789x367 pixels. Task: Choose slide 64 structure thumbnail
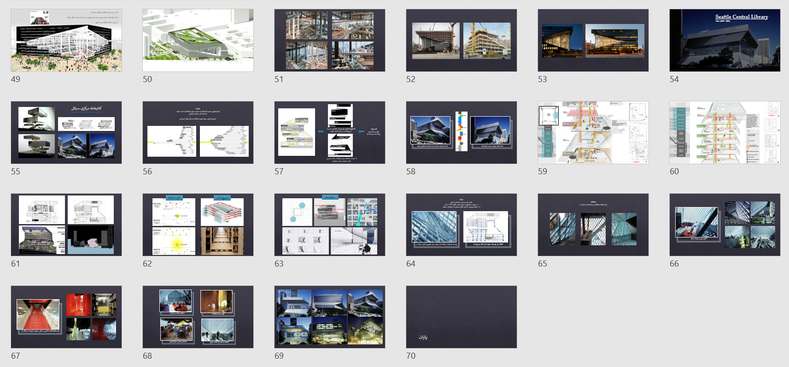point(462,225)
